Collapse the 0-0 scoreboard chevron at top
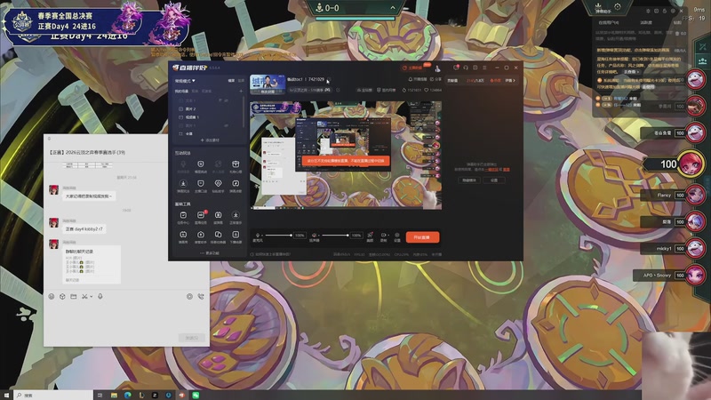 point(392,8)
